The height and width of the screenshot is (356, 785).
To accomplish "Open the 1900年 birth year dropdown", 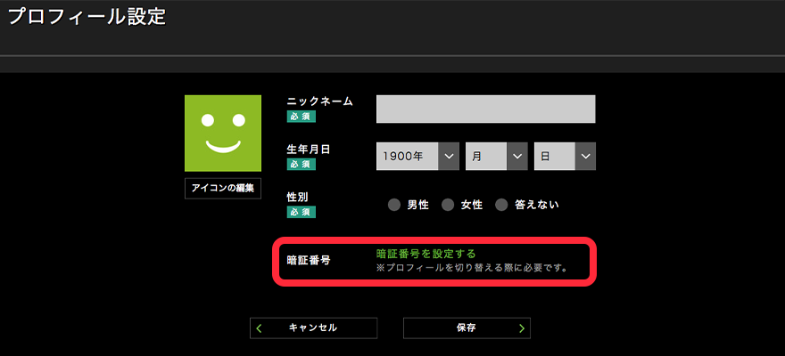I will coord(417,157).
